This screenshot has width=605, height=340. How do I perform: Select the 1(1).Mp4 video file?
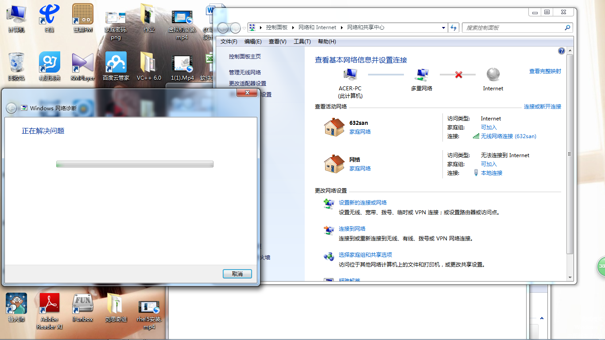(182, 67)
